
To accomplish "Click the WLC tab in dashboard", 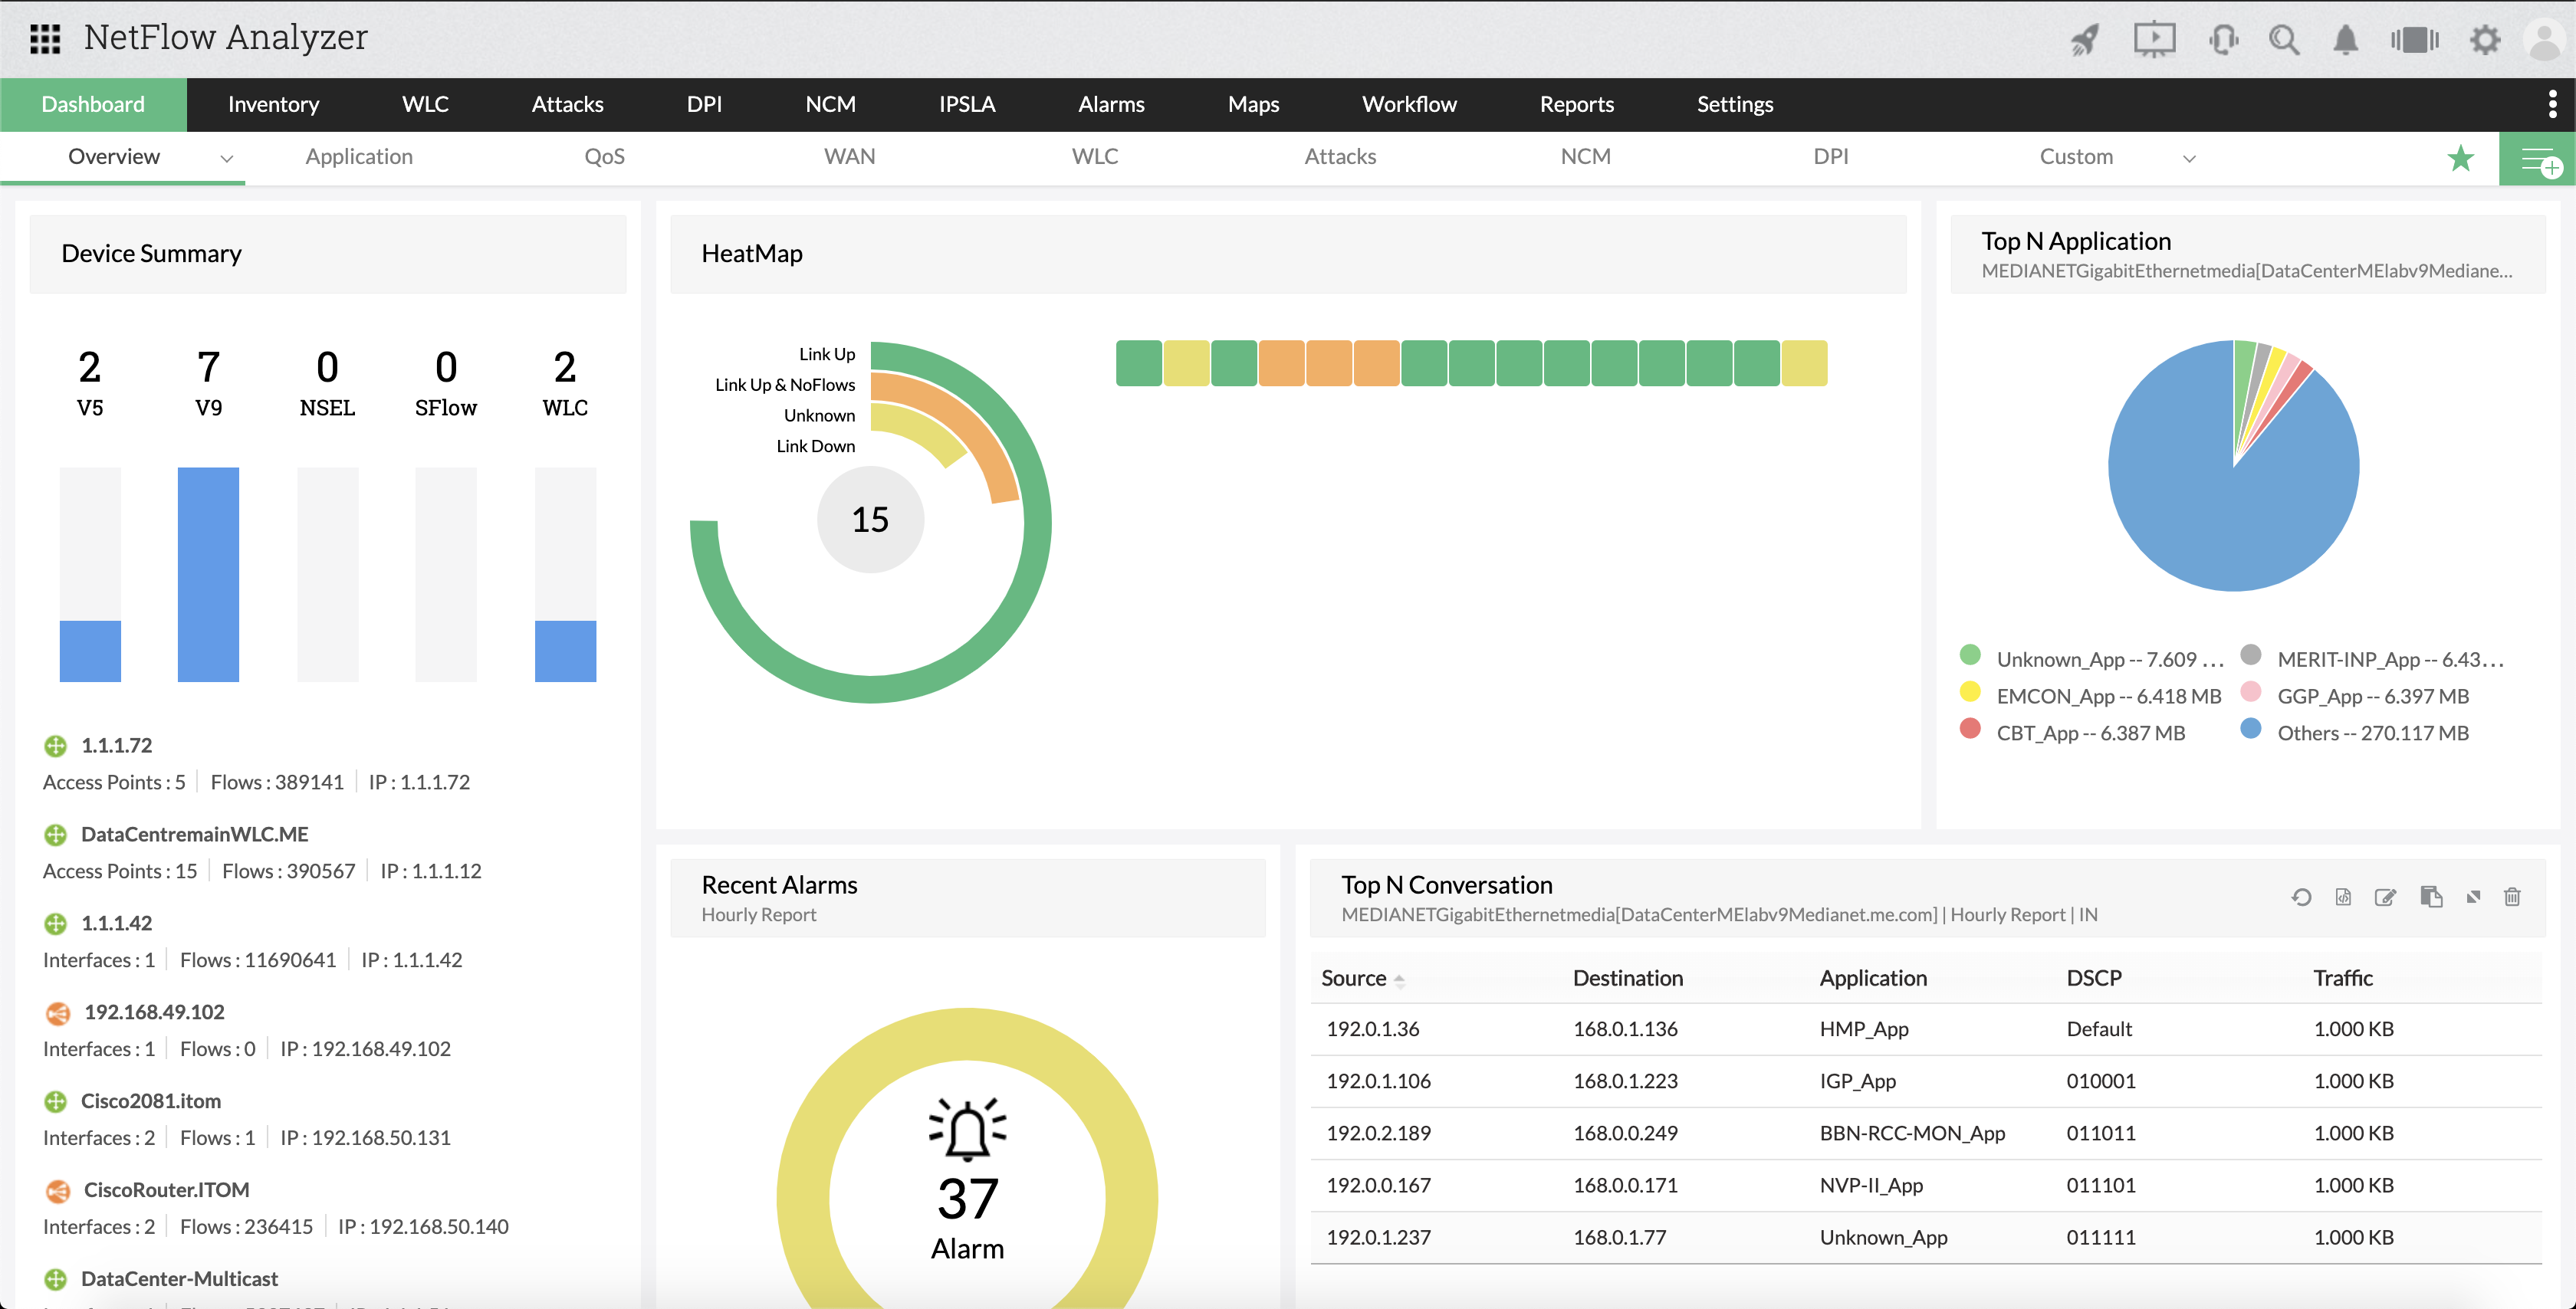I will tap(1093, 157).
